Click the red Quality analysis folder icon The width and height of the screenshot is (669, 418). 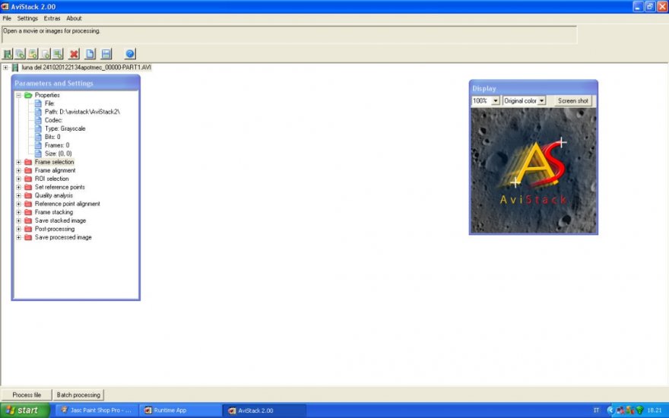(28, 195)
